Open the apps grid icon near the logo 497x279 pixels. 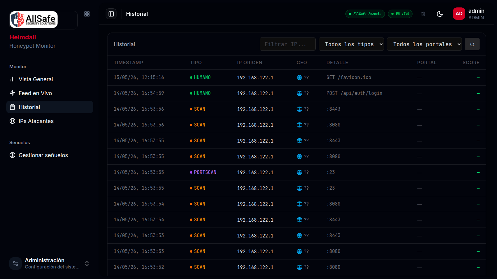[87, 14]
